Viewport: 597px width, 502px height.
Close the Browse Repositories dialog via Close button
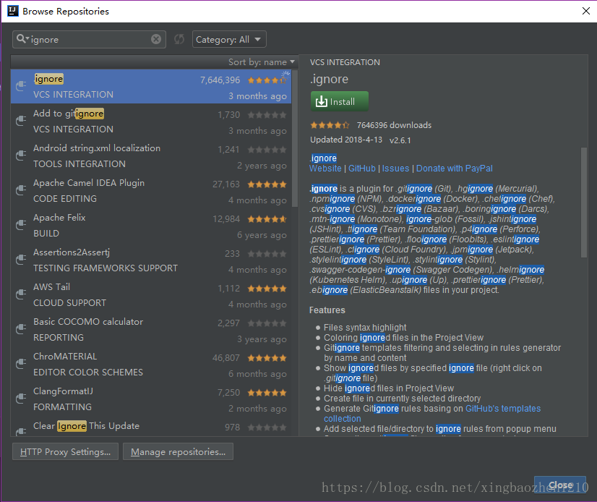point(559,485)
